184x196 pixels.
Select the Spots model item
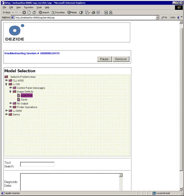point(24,100)
